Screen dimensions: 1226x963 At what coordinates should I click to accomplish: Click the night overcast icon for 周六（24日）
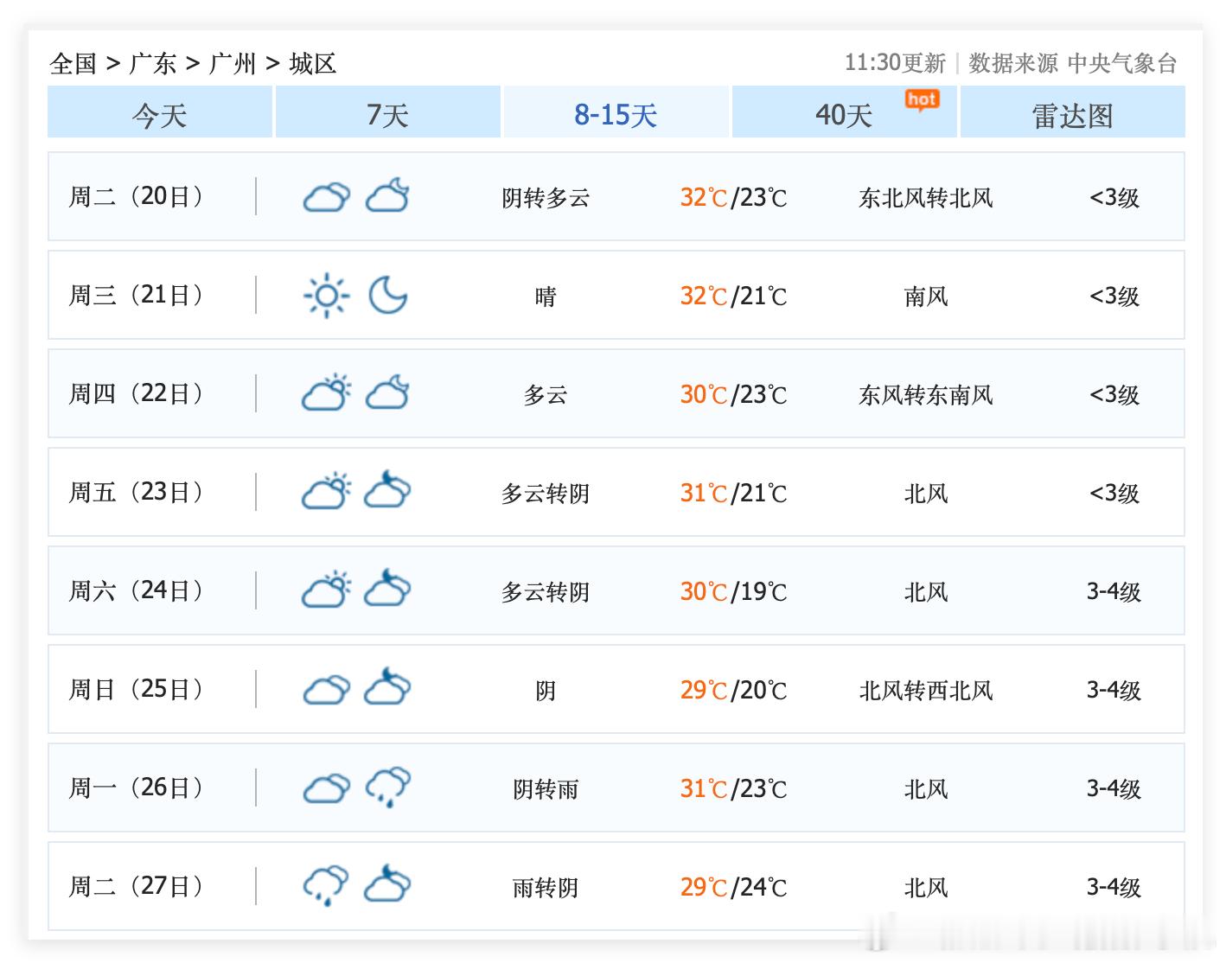coord(387,588)
